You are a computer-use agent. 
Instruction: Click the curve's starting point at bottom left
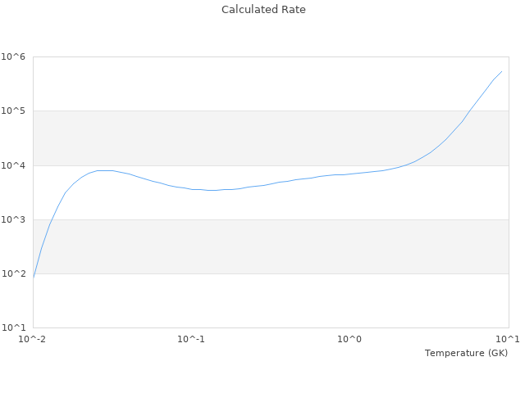pyautogui.click(x=34, y=278)
